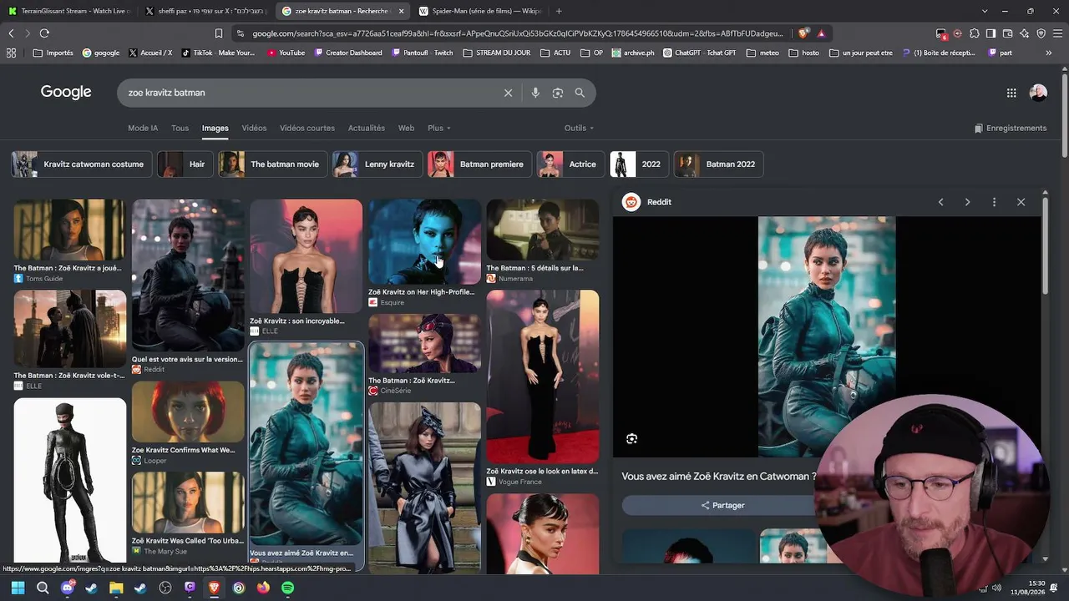Image resolution: width=1069 pixels, height=601 pixels.
Task: Open the Google apps grid
Action: point(1011,93)
